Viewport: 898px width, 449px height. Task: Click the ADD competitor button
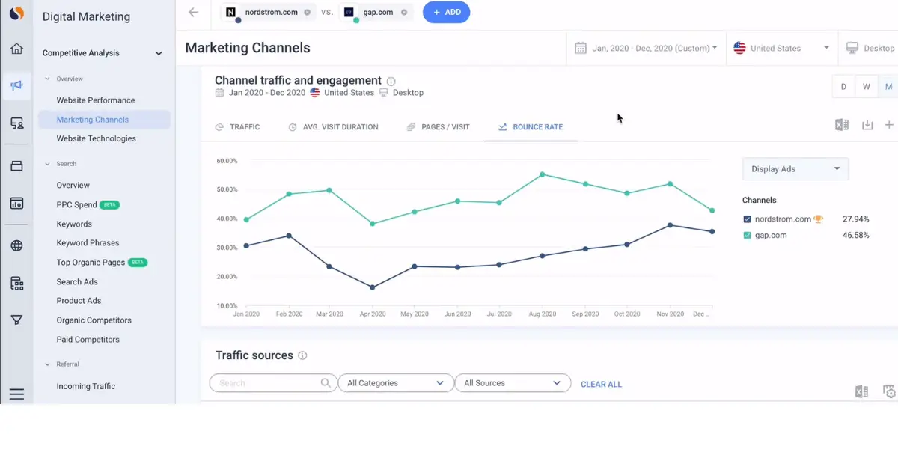click(x=446, y=12)
